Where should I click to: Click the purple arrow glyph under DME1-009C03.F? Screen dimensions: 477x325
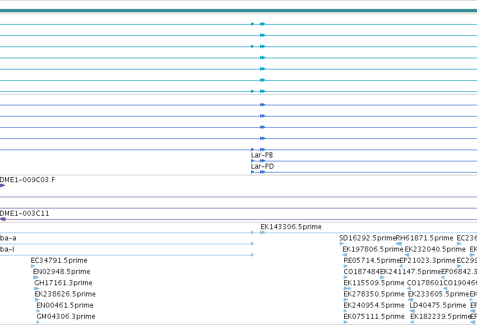(x=2, y=185)
